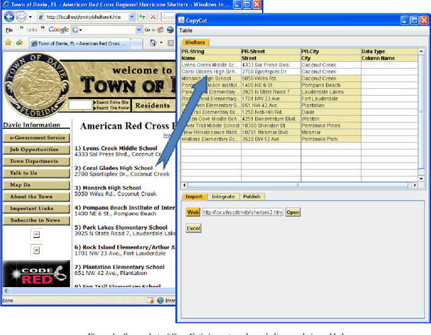Viewport: 431px width, 335px height.
Task: Click the Excel import button
Action: pyautogui.click(x=193, y=229)
